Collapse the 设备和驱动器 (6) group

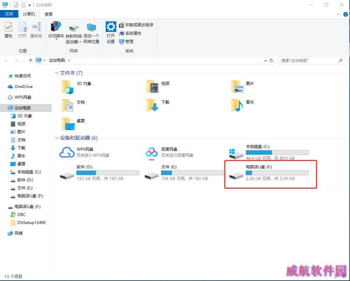pos(56,138)
